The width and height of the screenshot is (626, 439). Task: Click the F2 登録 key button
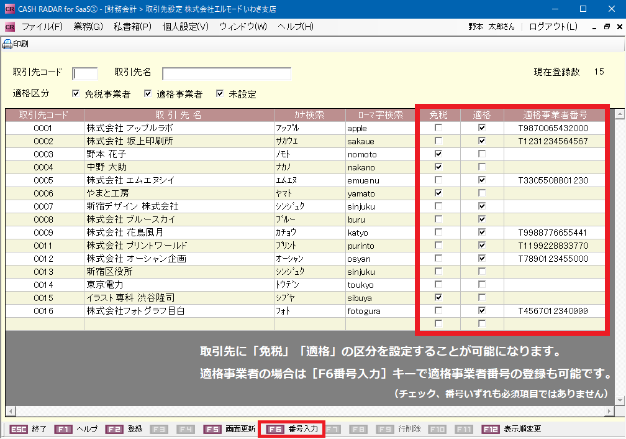[x=124, y=429]
